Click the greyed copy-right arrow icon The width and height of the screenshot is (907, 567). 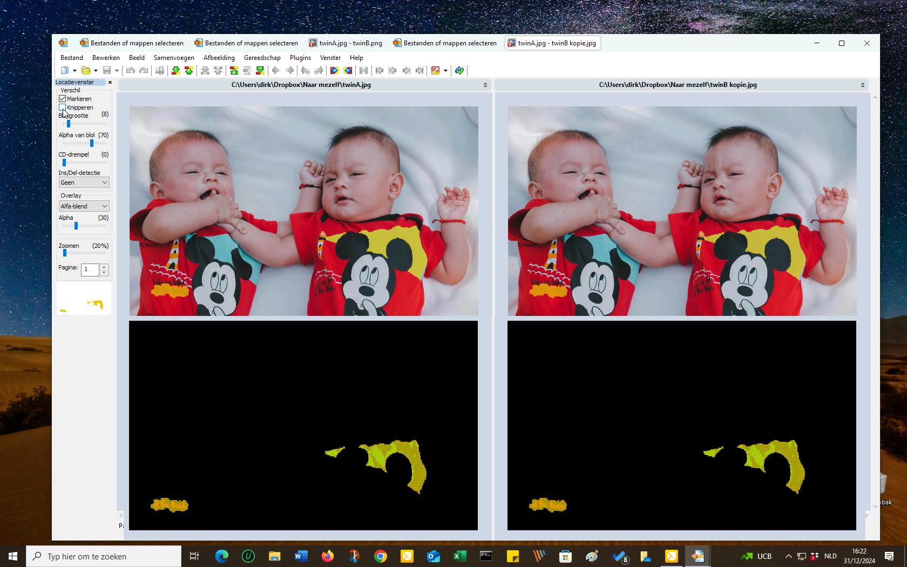click(276, 70)
